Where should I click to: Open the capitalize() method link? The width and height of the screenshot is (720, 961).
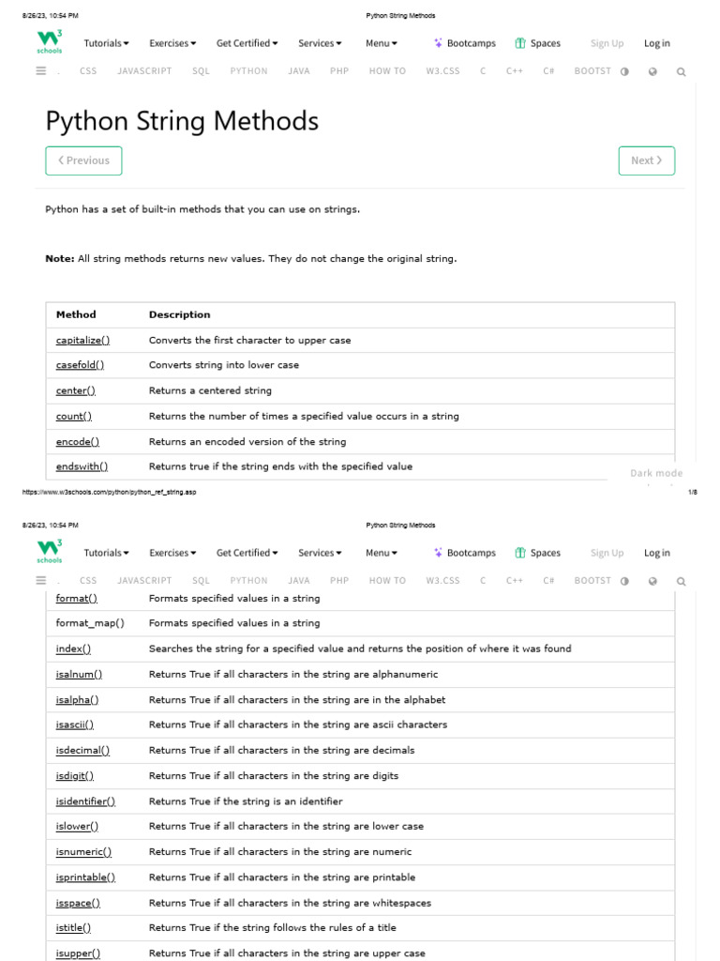coord(82,340)
